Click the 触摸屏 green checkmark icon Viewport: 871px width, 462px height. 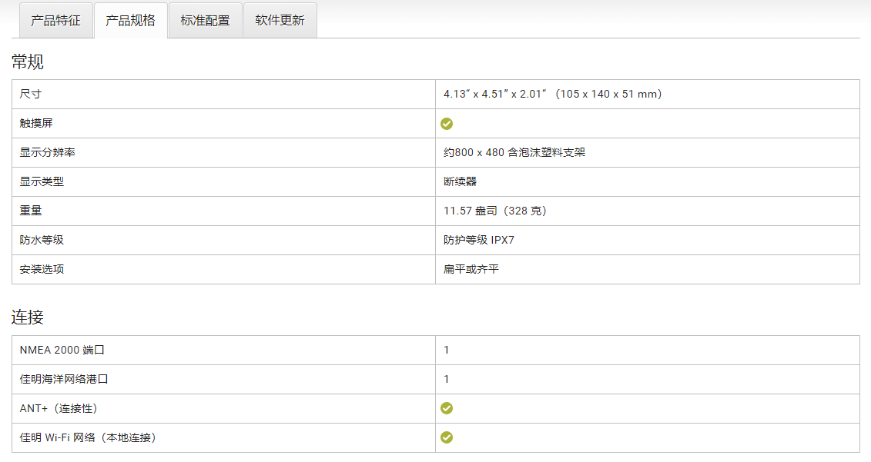click(447, 124)
